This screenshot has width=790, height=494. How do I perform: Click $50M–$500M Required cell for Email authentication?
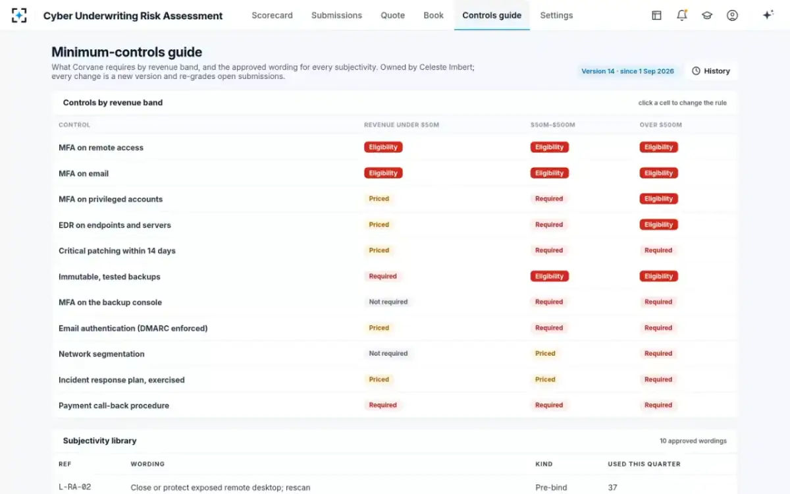tap(549, 328)
